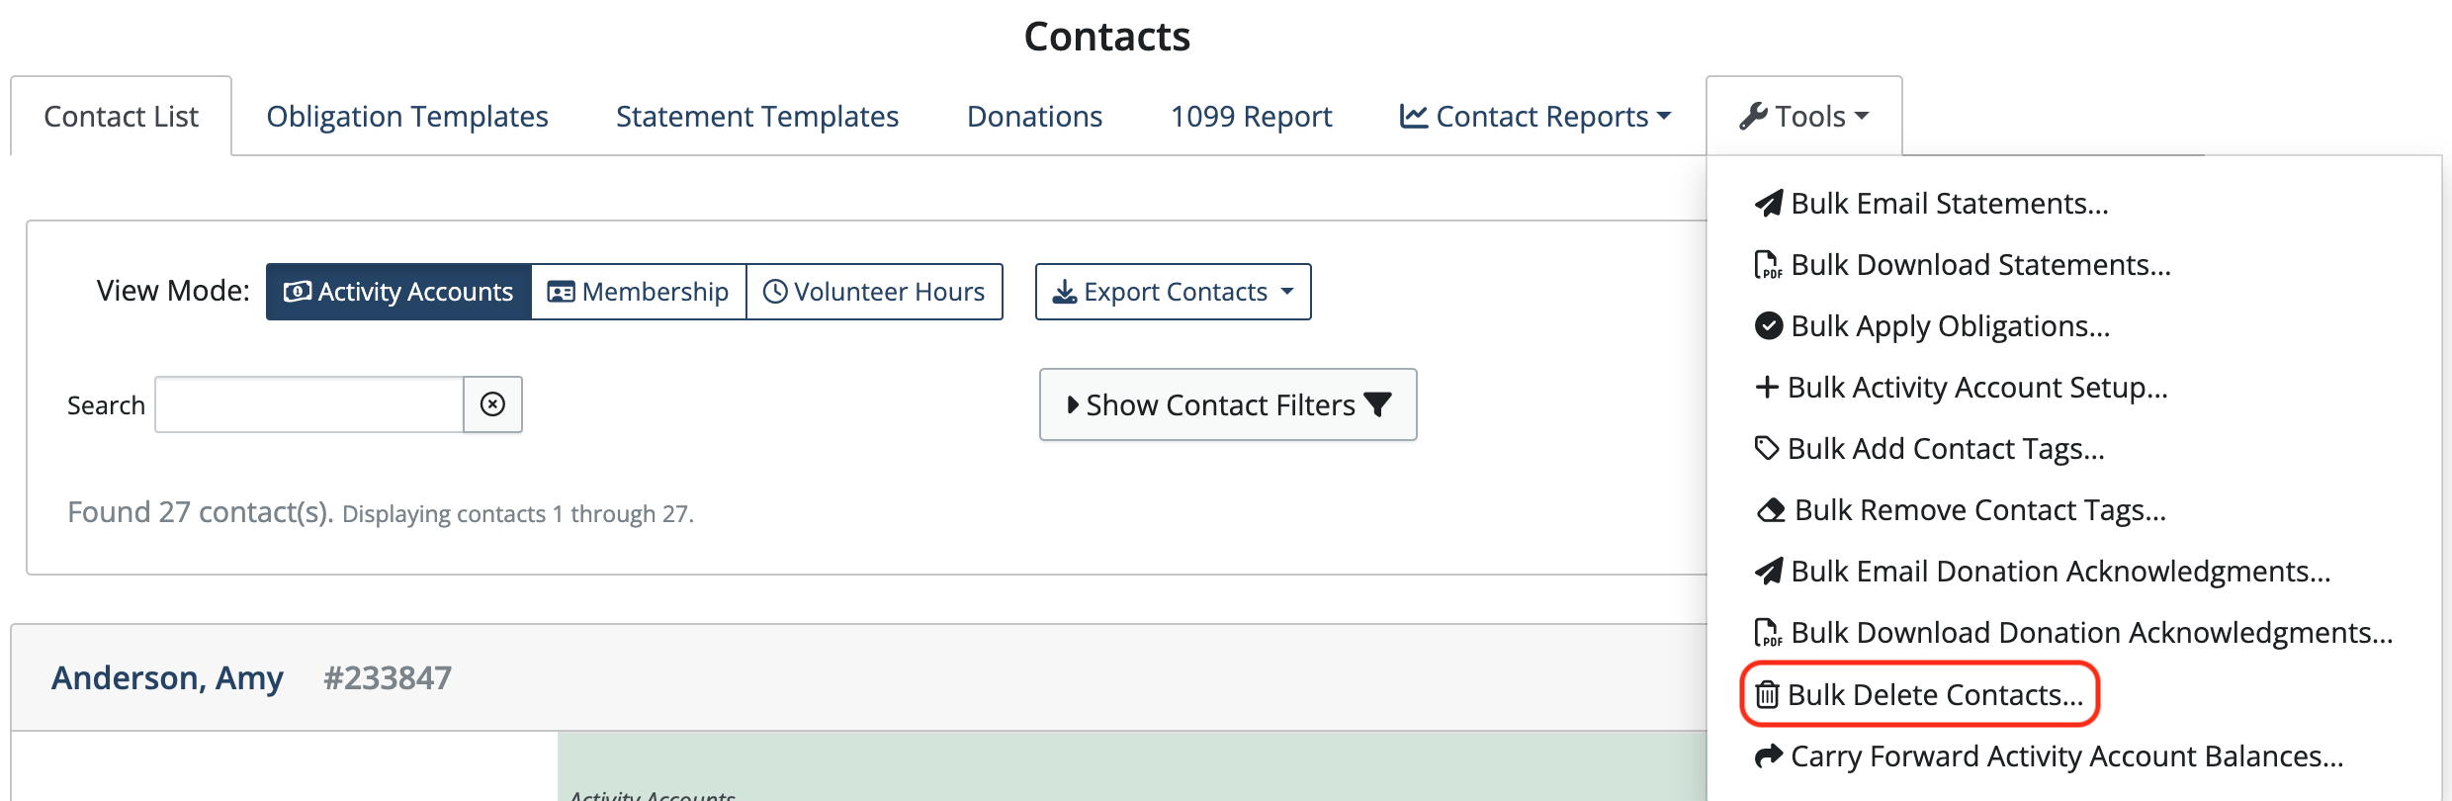Switch view mode to Volunteer Hours
The image size is (2452, 801).
click(x=874, y=292)
